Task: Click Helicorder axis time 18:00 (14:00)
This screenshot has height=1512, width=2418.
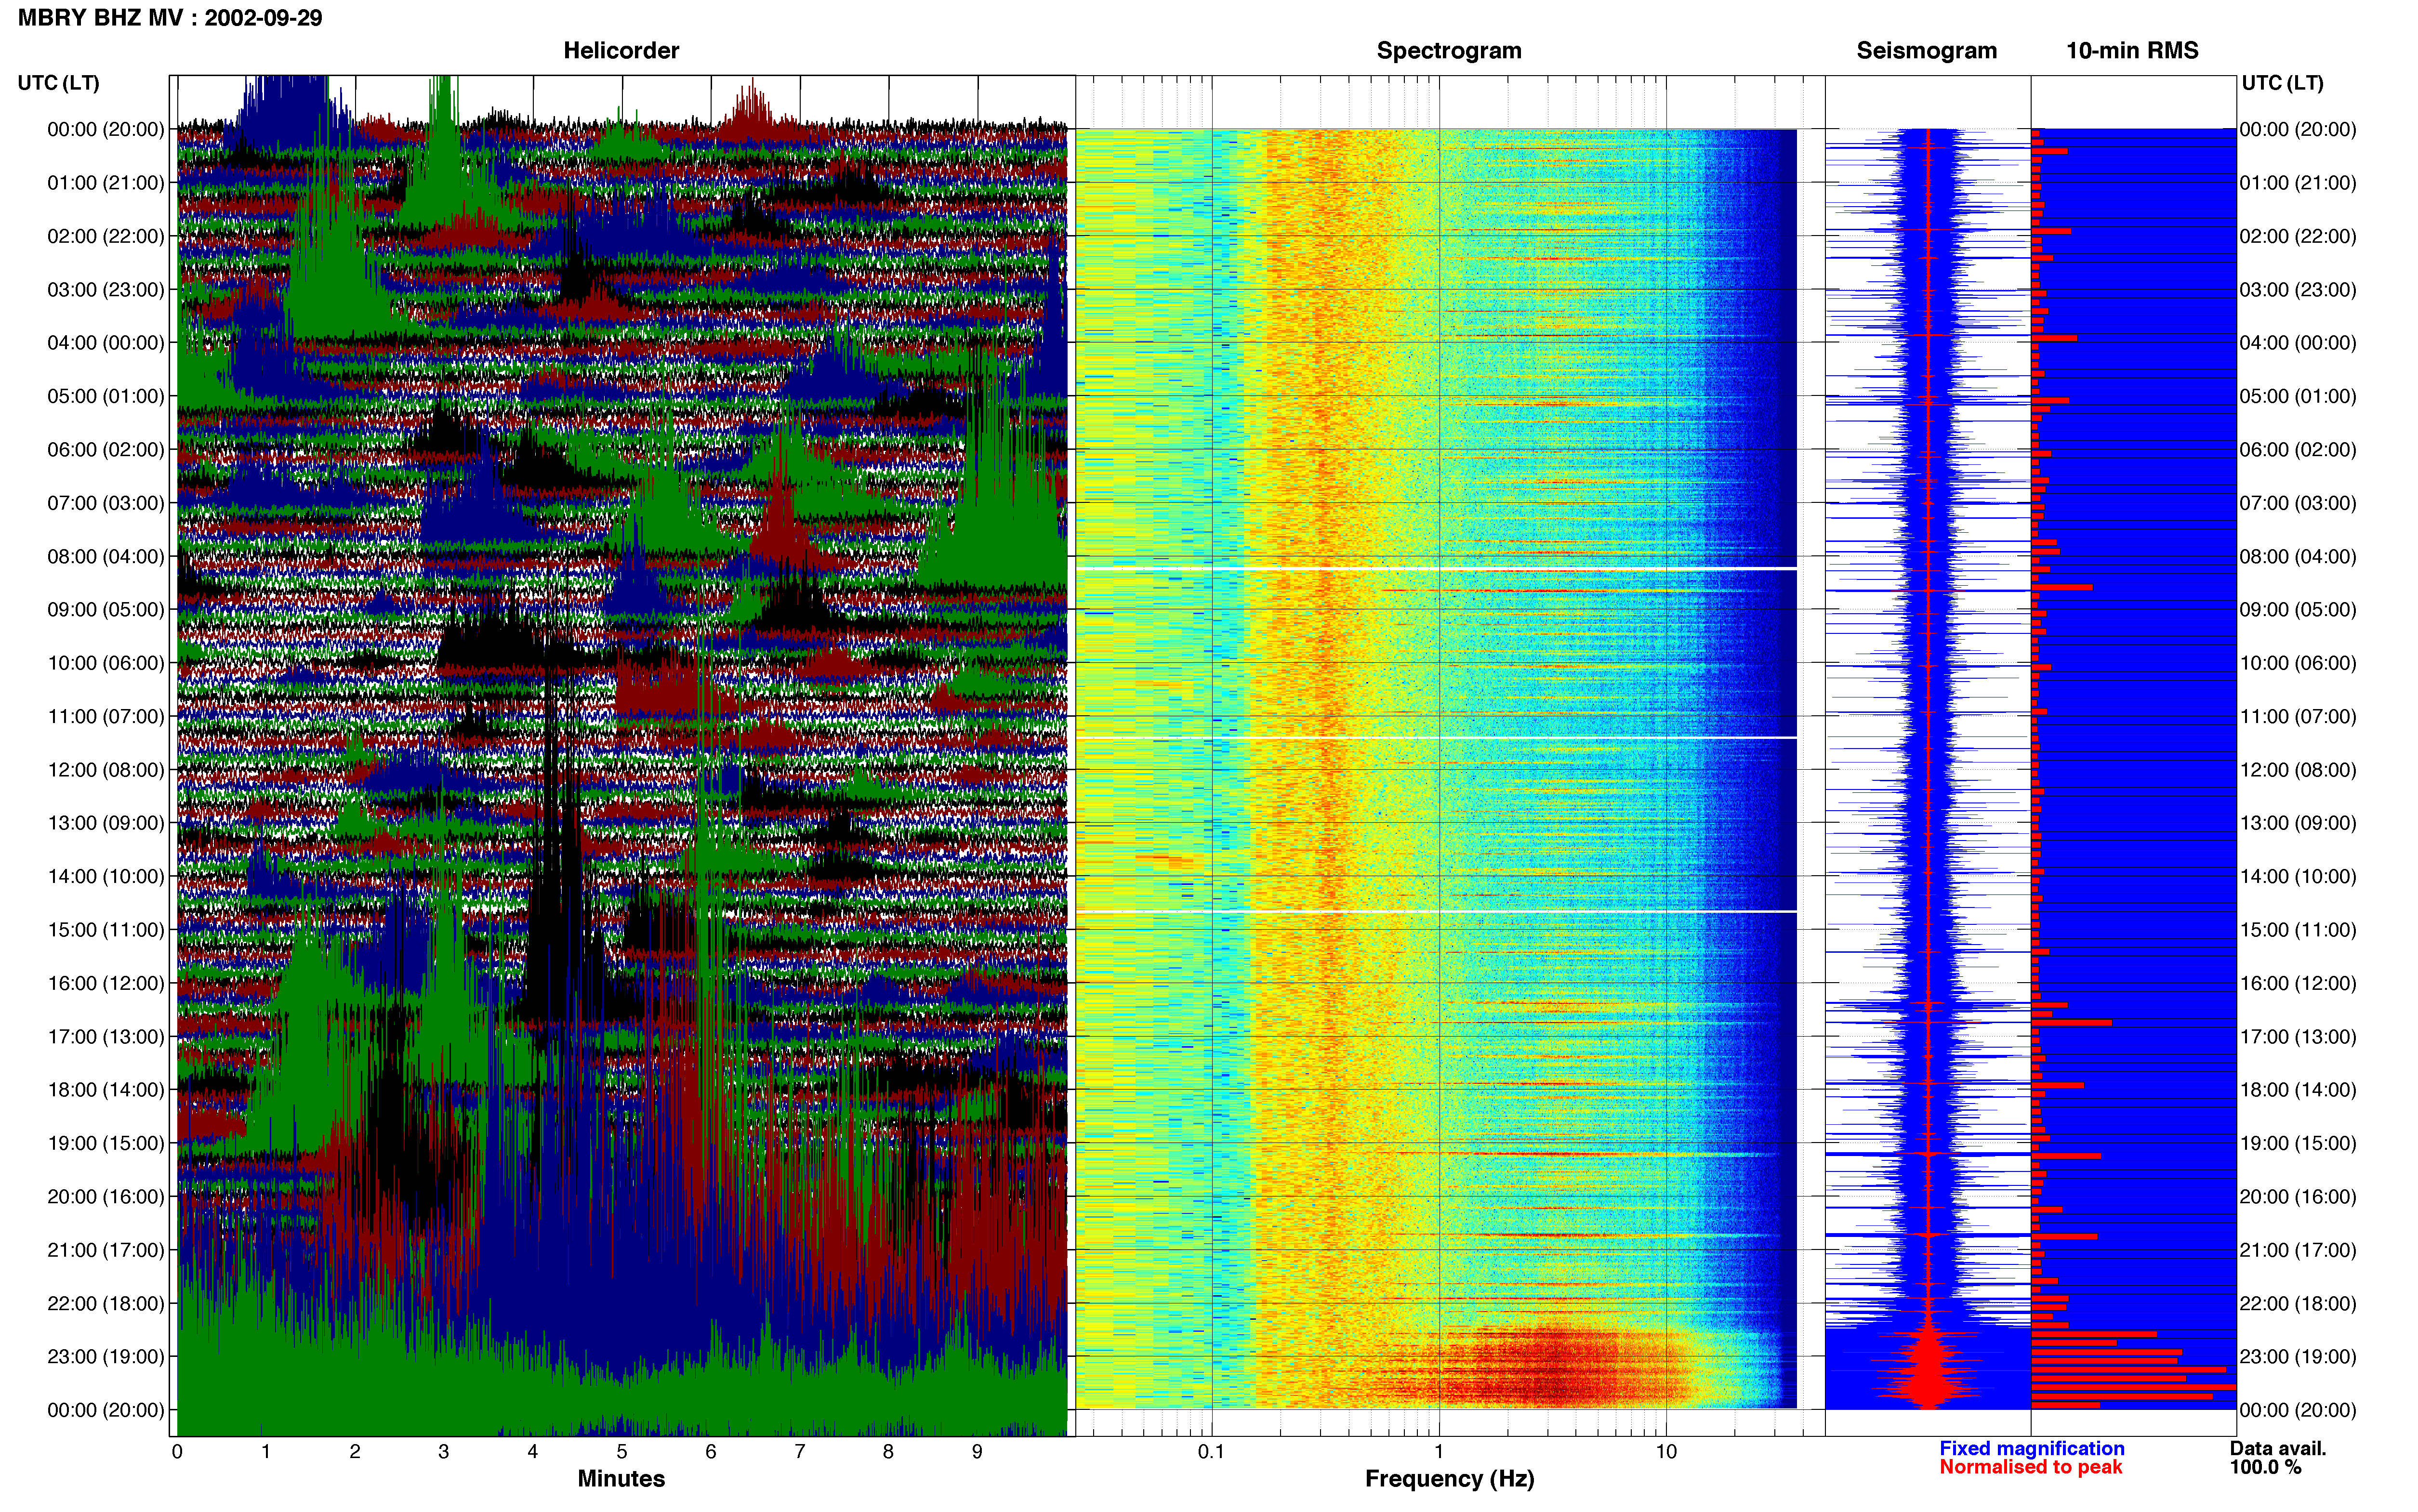Action: point(106,1090)
